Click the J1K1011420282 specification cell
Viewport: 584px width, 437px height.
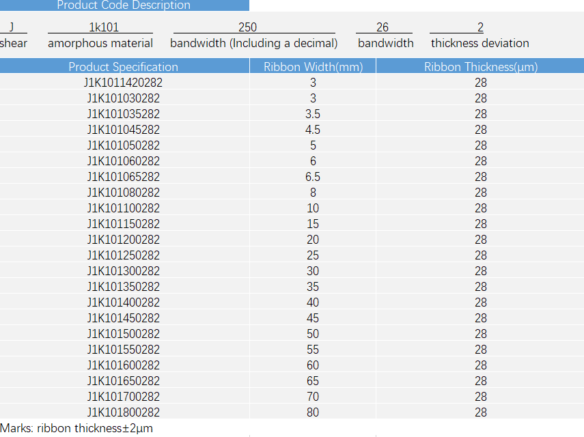124,83
